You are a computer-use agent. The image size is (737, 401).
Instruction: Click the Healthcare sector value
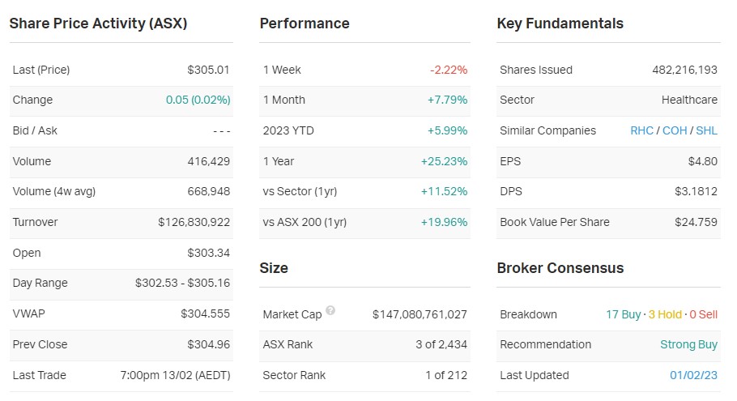[689, 100]
